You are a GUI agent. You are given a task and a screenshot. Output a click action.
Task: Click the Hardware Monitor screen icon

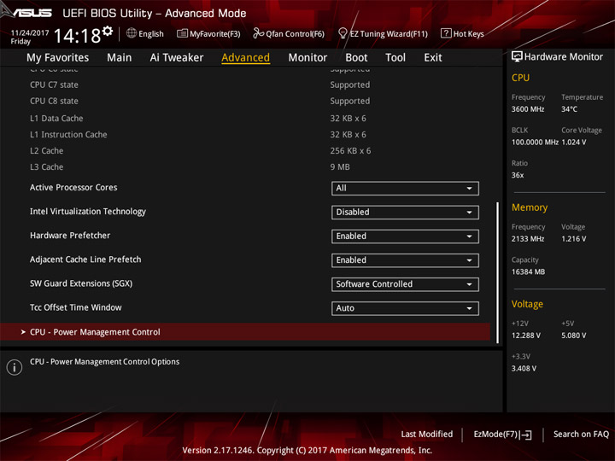click(x=517, y=57)
